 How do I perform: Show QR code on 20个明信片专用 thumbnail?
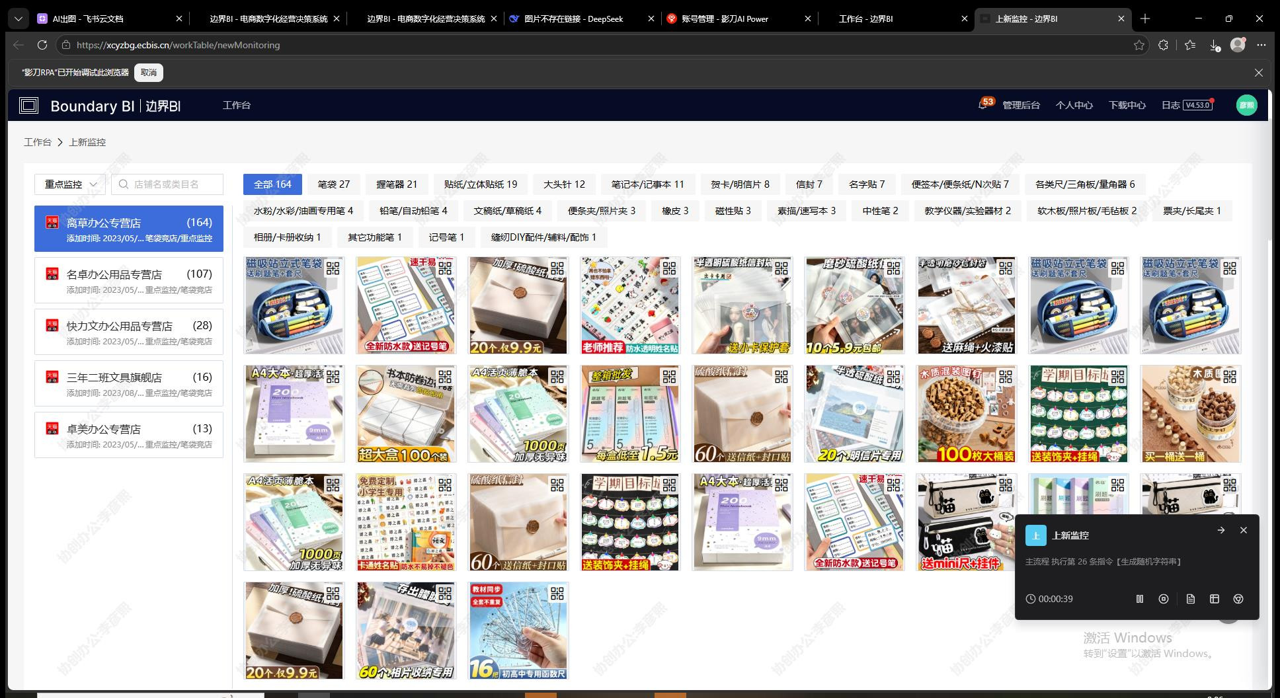(x=893, y=376)
